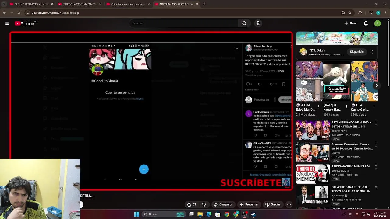This screenshot has width=390, height=219.
Task: Close the ICEBERG DE CASOS tab
Action: coord(100,4)
